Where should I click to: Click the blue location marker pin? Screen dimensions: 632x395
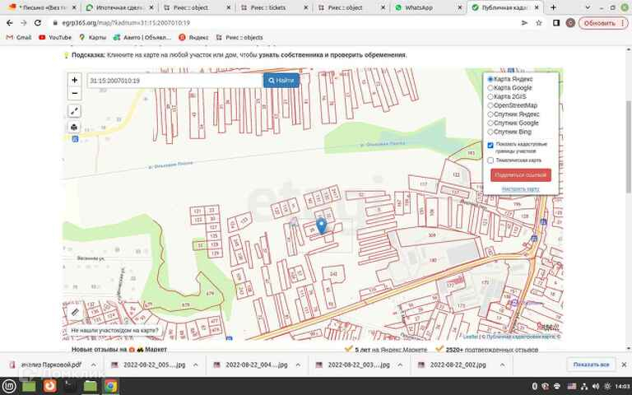(x=321, y=225)
